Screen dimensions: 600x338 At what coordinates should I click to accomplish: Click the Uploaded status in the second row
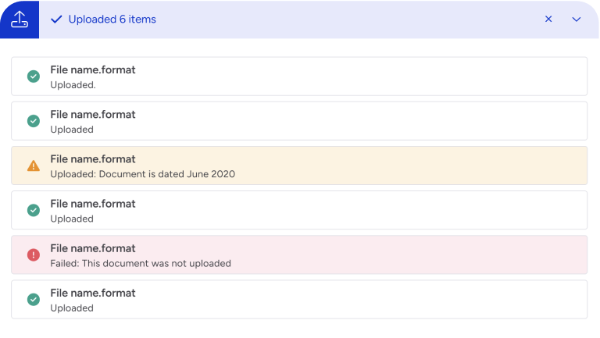[72, 130]
